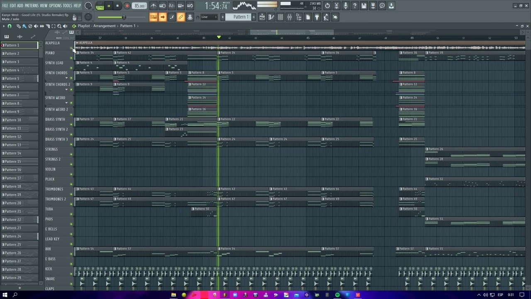Image resolution: width=531 pixels, height=299 pixels.
Task: Mute the BRASS SYNTH track
Action: pyautogui.click(x=71, y=125)
